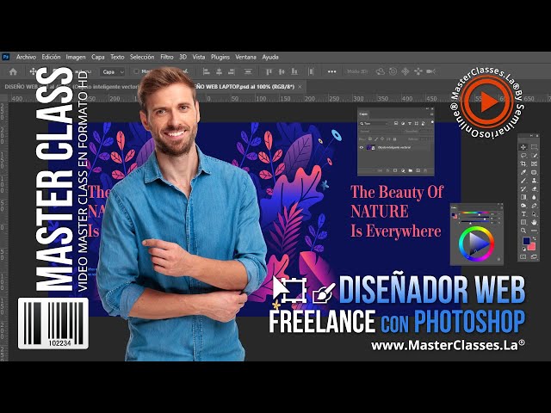The height and width of the screenshot is (413, 551).
Task: Switch to the WEB LAPTOP.psd document tab
Action: (245, 87)
